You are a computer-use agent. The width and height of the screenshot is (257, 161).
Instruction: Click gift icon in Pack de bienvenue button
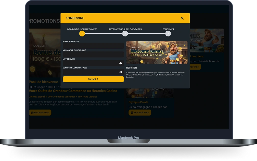[32, 113]
